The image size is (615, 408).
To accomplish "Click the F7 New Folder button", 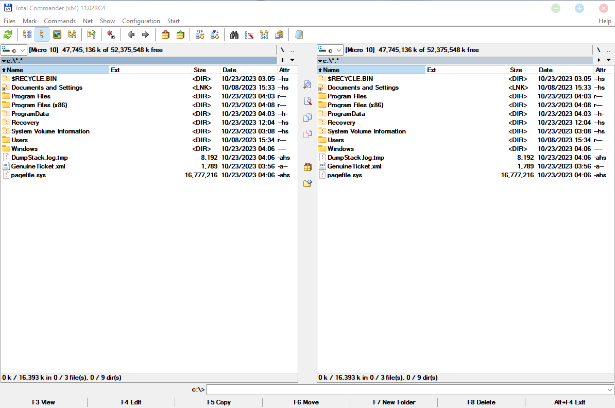I will [394, 402].
